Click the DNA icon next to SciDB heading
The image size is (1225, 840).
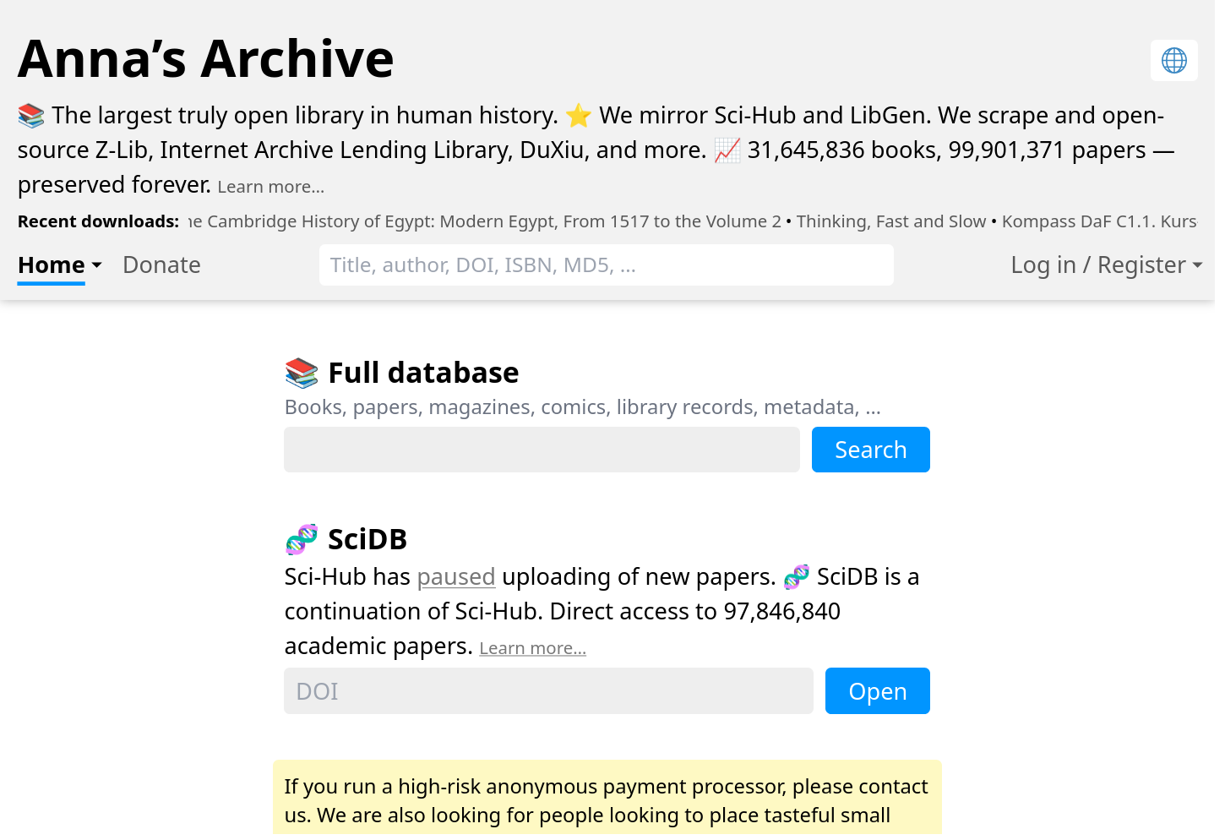(302, 539)
